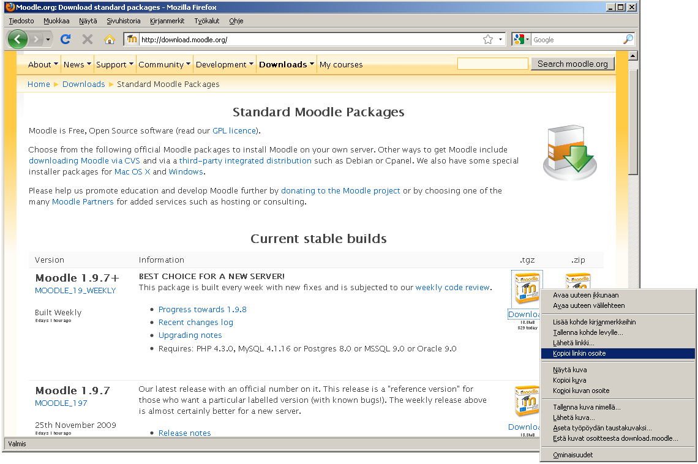Open the Kirjanmerkit menu
Image resolution: width=698 pixels, height=464 pixels.
(167, 21)
